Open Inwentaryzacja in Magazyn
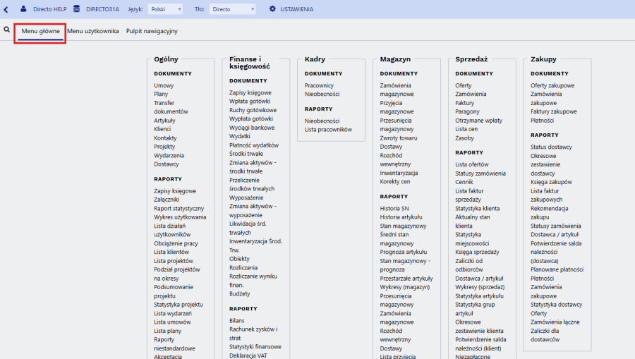 click(399, 173)
